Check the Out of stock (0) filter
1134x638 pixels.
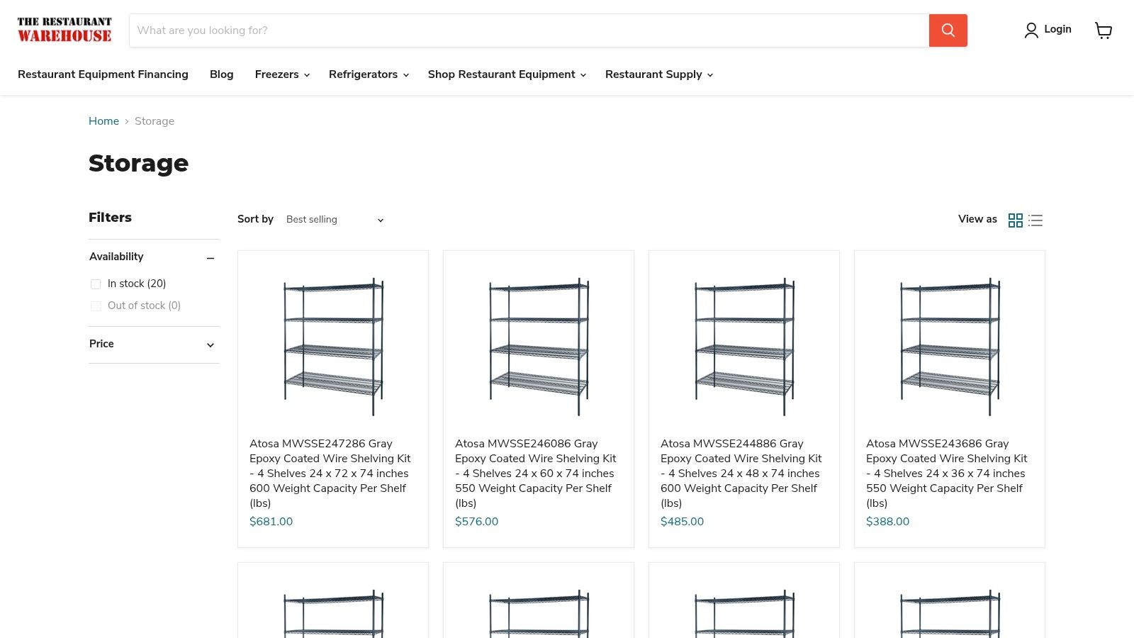pos(96,306)
